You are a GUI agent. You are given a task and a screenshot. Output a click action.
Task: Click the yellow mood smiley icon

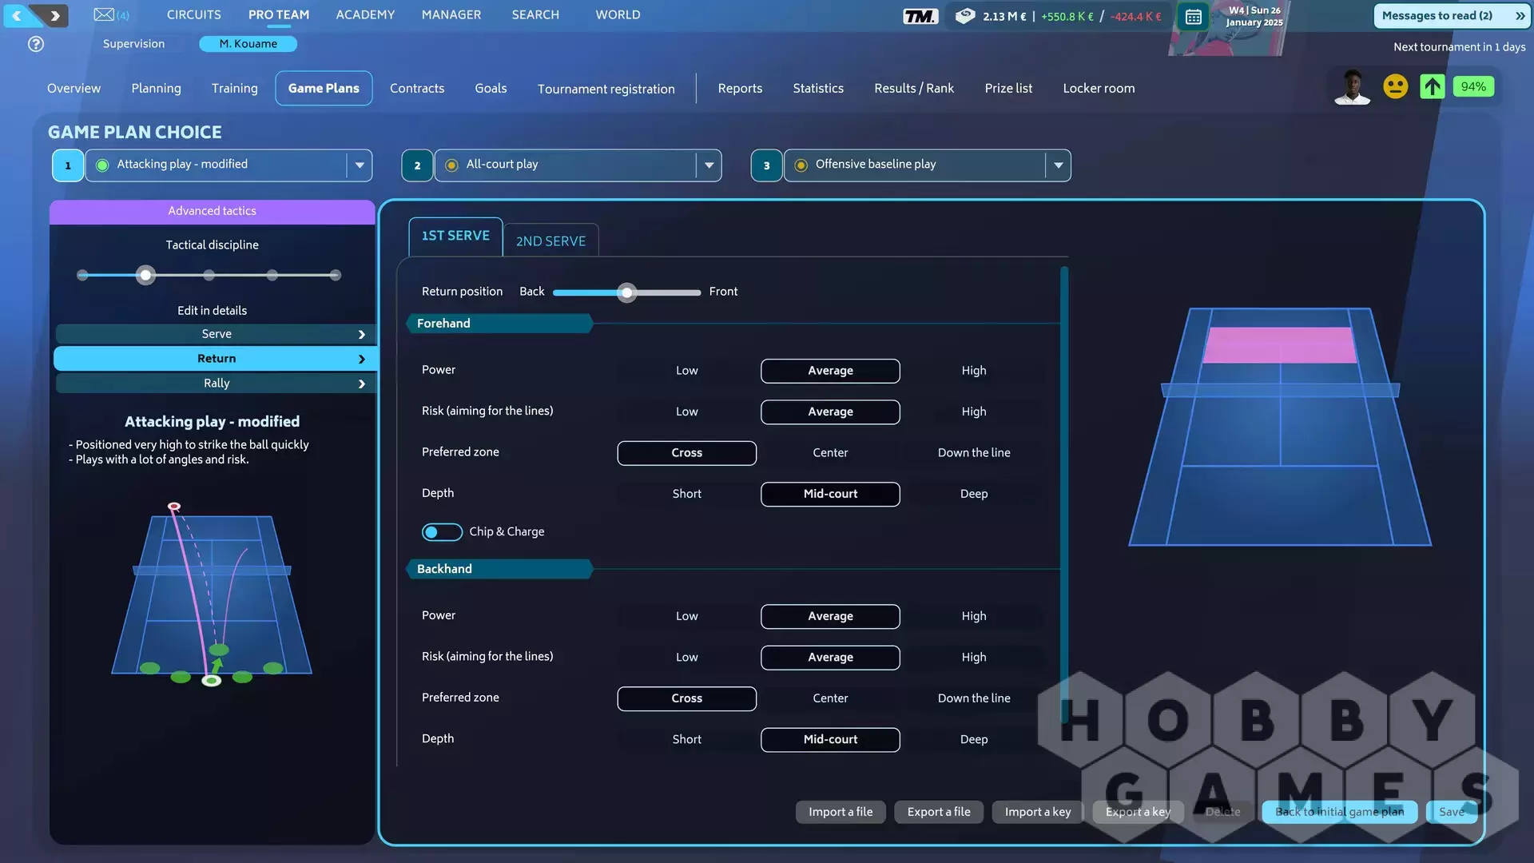tap(1395, 86)
